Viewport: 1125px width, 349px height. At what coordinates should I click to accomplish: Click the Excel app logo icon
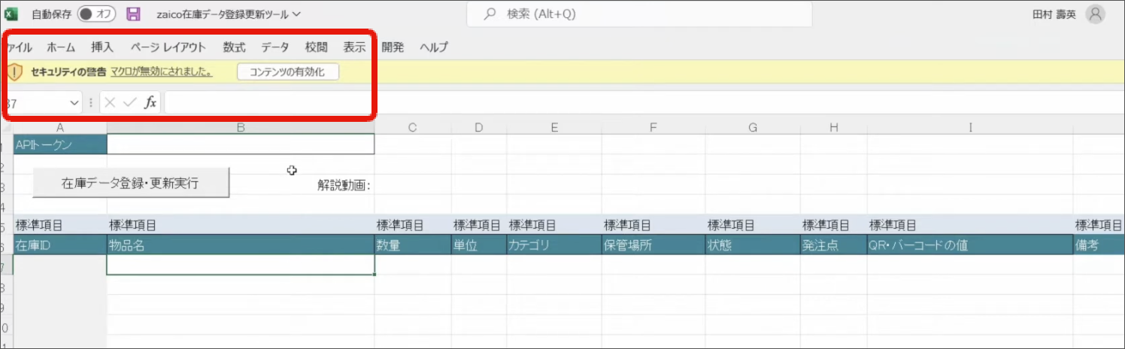(x=12, y=14)
